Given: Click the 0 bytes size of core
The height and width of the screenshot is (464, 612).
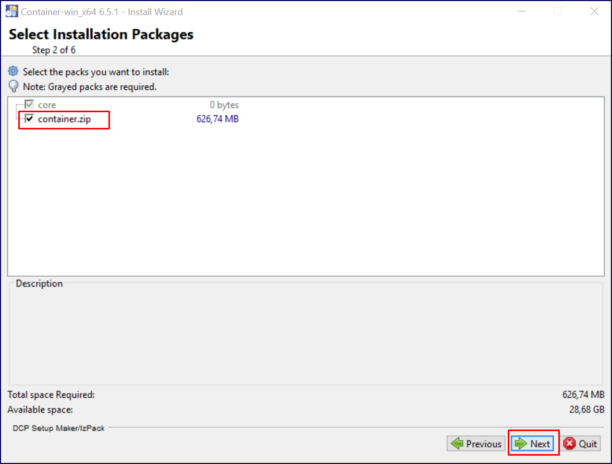Looking at the screenshot, I should [x=224, y=105].
